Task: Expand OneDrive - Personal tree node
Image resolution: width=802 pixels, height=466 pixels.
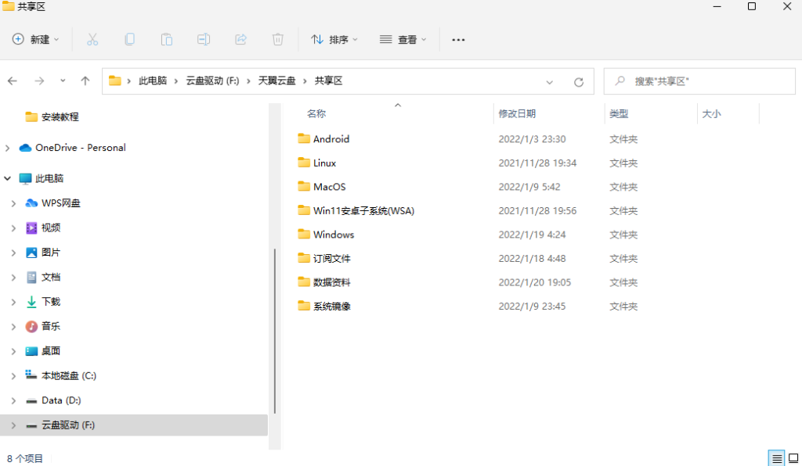Action: (x=7, y=148)
